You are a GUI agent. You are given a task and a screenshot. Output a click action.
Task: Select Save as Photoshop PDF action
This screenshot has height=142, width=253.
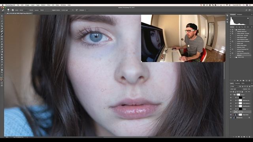click(243, 49)
